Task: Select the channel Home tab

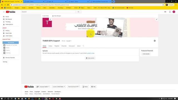Action: coord(44,46)
